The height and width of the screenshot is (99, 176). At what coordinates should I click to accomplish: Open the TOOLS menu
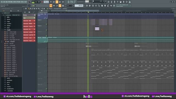22,2
